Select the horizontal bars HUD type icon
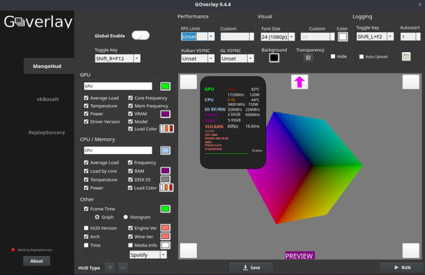Image resolution: width=425 pixels, height=275 pixels. (x=123, y=267)
